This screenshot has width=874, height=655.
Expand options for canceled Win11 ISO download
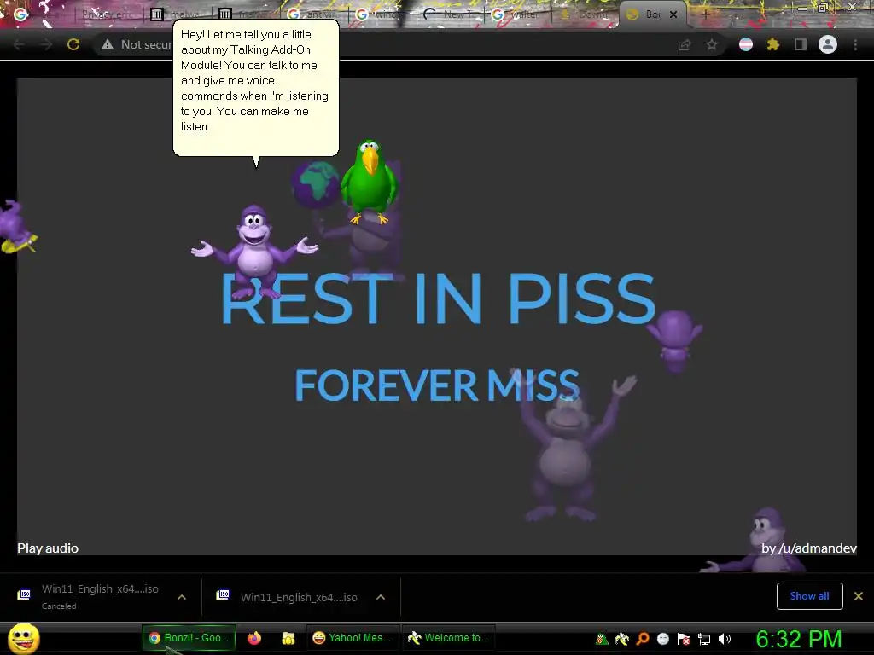tap(182, 597)
